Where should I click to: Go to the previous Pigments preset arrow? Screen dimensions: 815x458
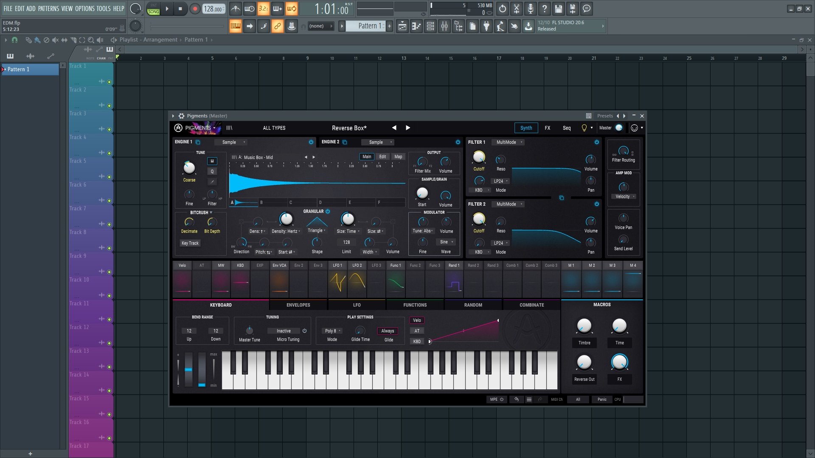tap(394, 128)
